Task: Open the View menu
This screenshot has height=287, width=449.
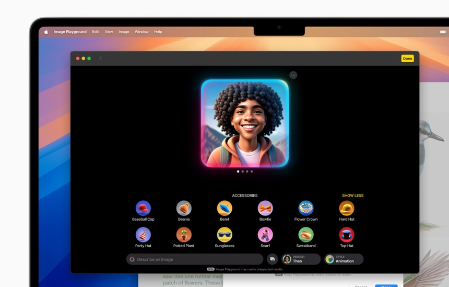Action: 109,32
